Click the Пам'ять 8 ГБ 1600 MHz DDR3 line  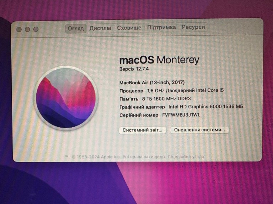point(155,99)
